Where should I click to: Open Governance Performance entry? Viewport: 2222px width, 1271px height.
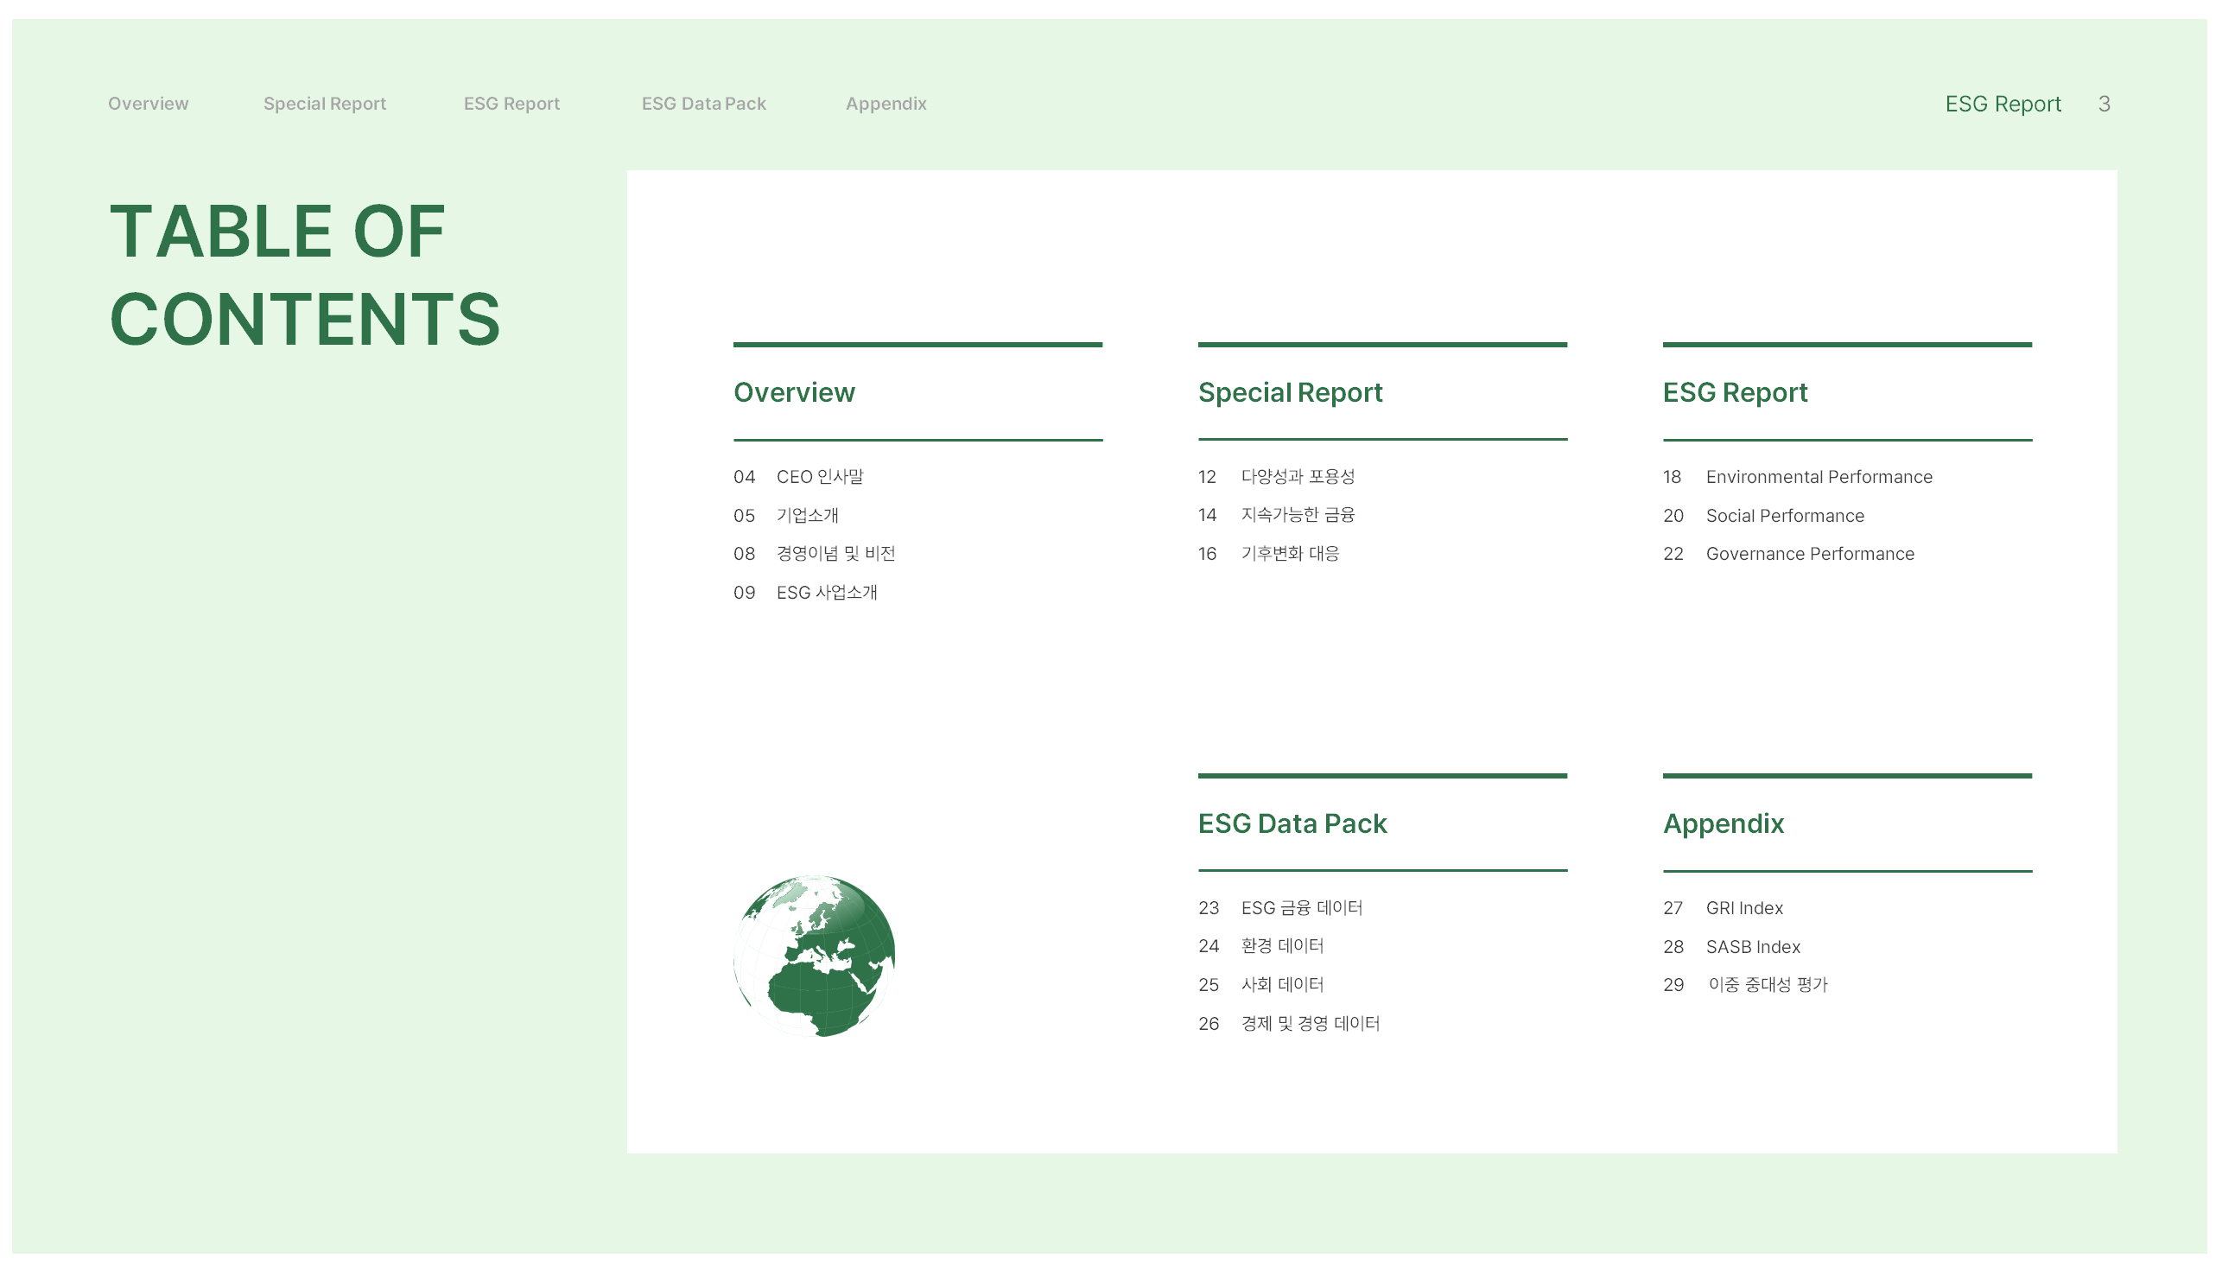(x=1810, y=554)
